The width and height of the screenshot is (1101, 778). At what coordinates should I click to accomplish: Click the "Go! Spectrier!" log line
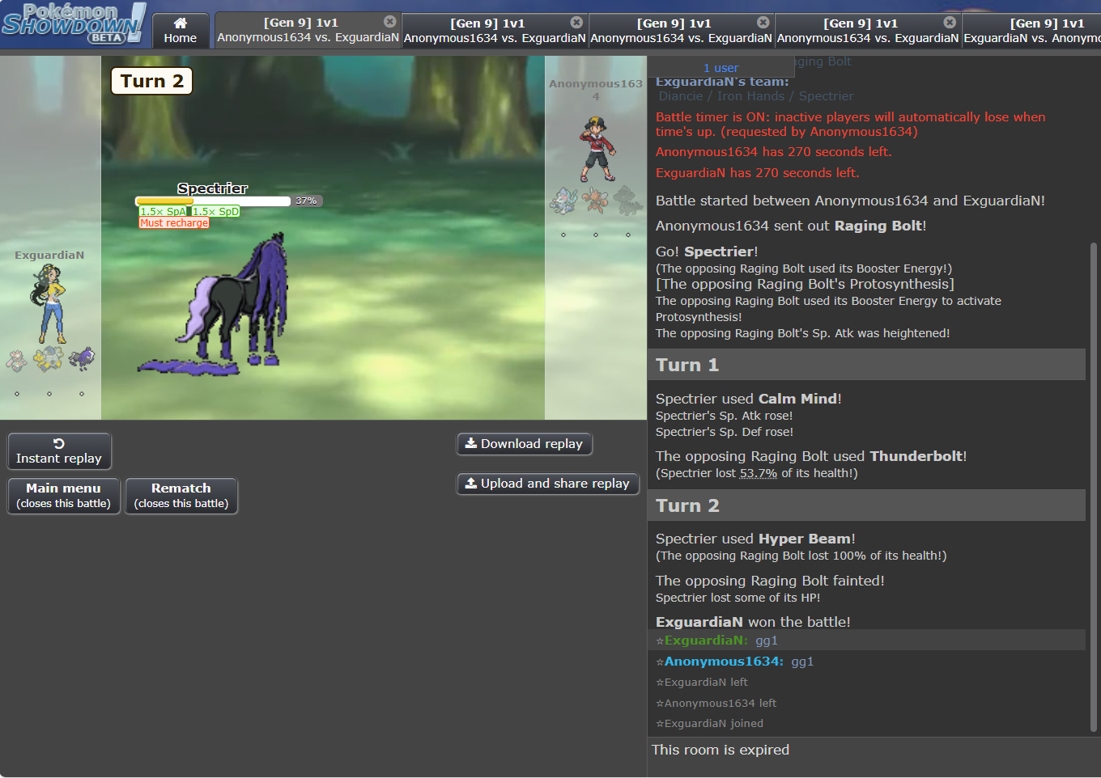point(707,252)
